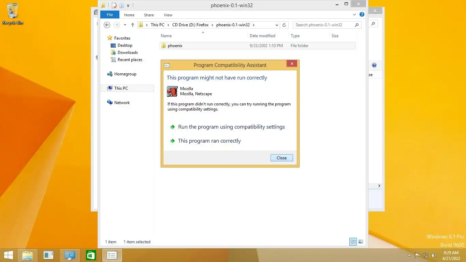This screenshot has width=466, height=262.
Task: Click the Forward navigation arrow
Action: (x=117, y=25)
